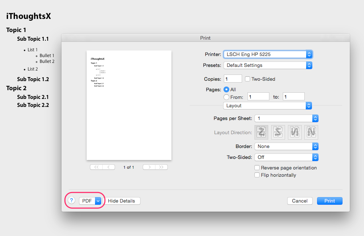364x236 pixels.
Task: Open the Layout options pane dropdown
Action: (x=268, y=106)
